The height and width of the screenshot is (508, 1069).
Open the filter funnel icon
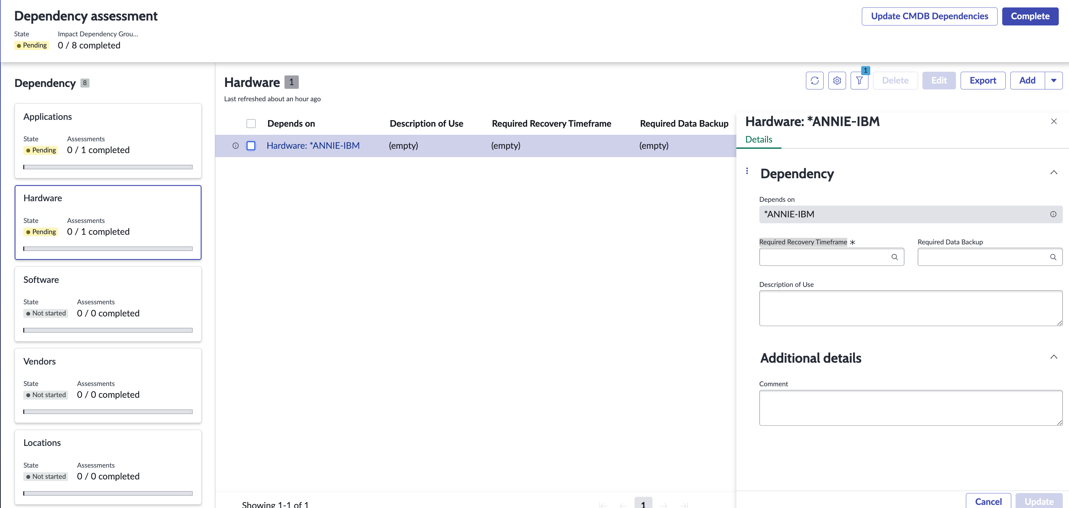[859, 80]
